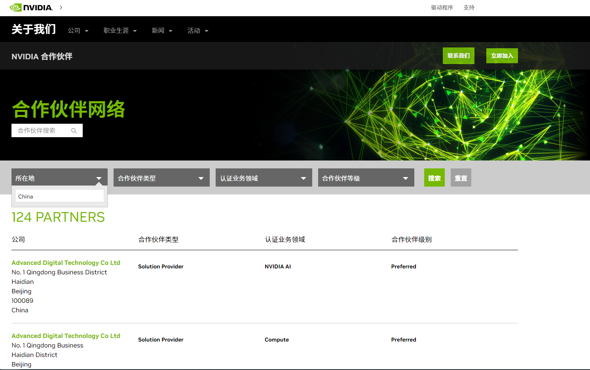Select China option in location list
This screenshot has height=370, width=590.
60,196
